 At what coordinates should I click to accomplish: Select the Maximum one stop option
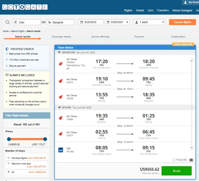[9, 163]
